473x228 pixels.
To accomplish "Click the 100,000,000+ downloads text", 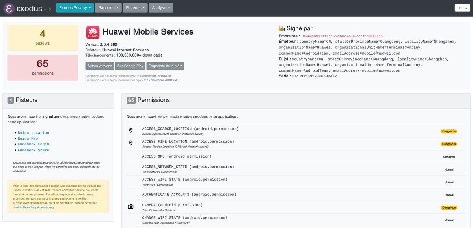I will pos(139,55).
